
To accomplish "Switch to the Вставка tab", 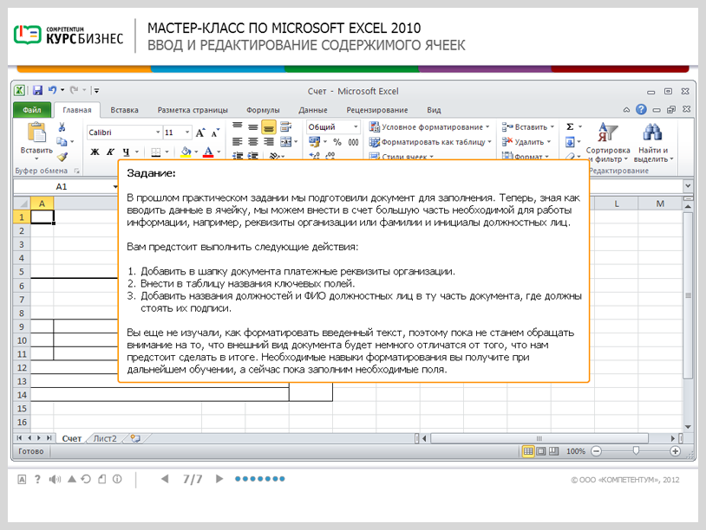I will tap(124, 110).
